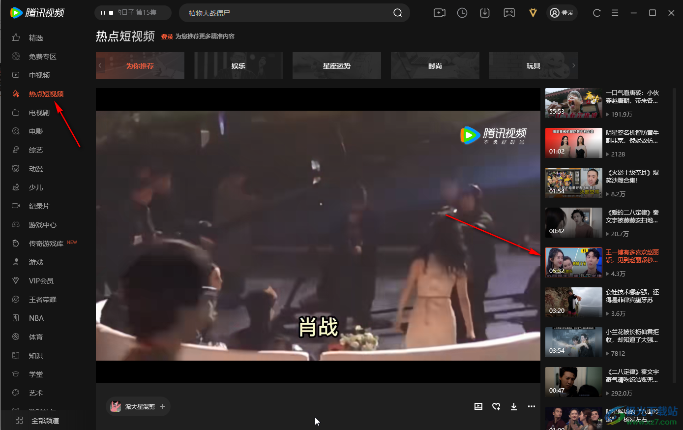
Task: Play the 火影十级空耳 video thumbnail
Action: (574, 183)
